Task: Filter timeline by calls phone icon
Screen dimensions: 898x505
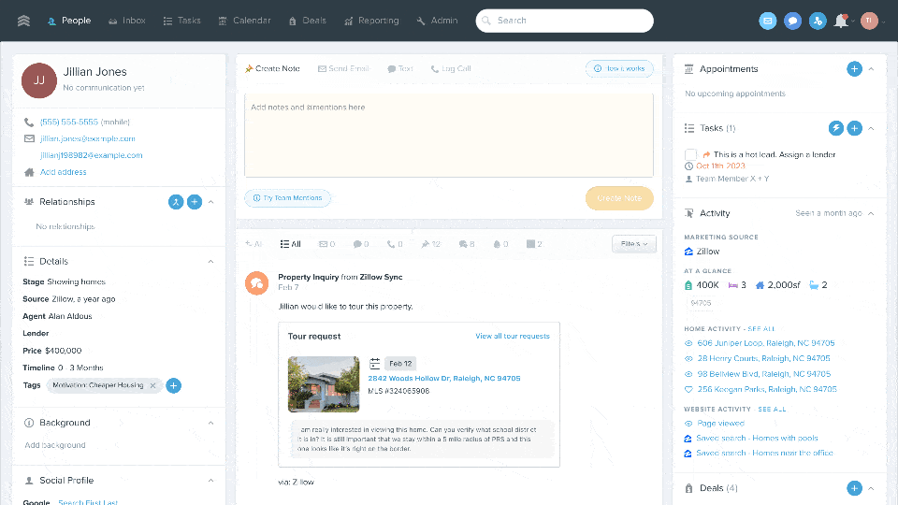Action: point(394,244)
